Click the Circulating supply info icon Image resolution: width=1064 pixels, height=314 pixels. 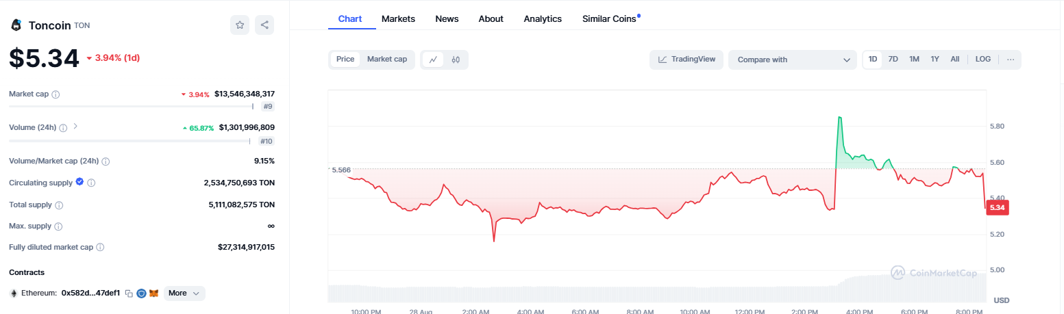pyautogui.click(x=91, y=183)
